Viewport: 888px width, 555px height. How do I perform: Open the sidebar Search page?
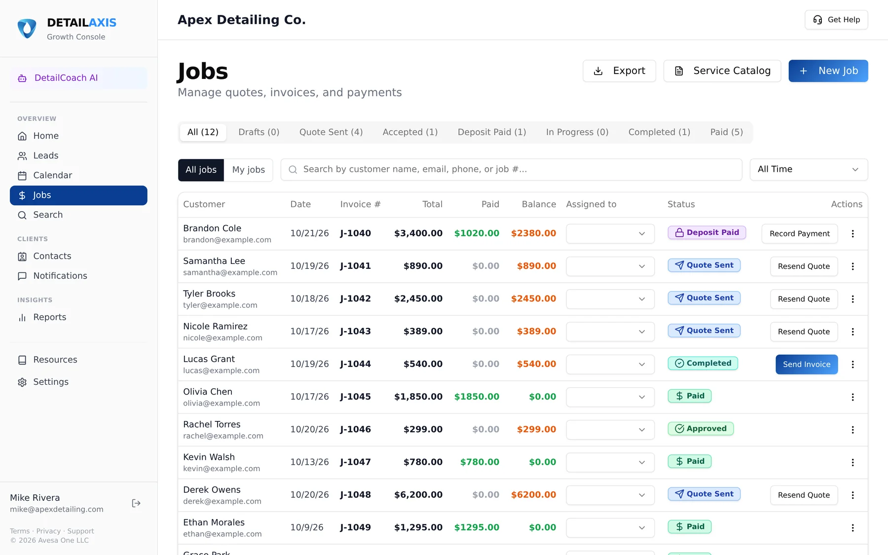click(78, 215)
